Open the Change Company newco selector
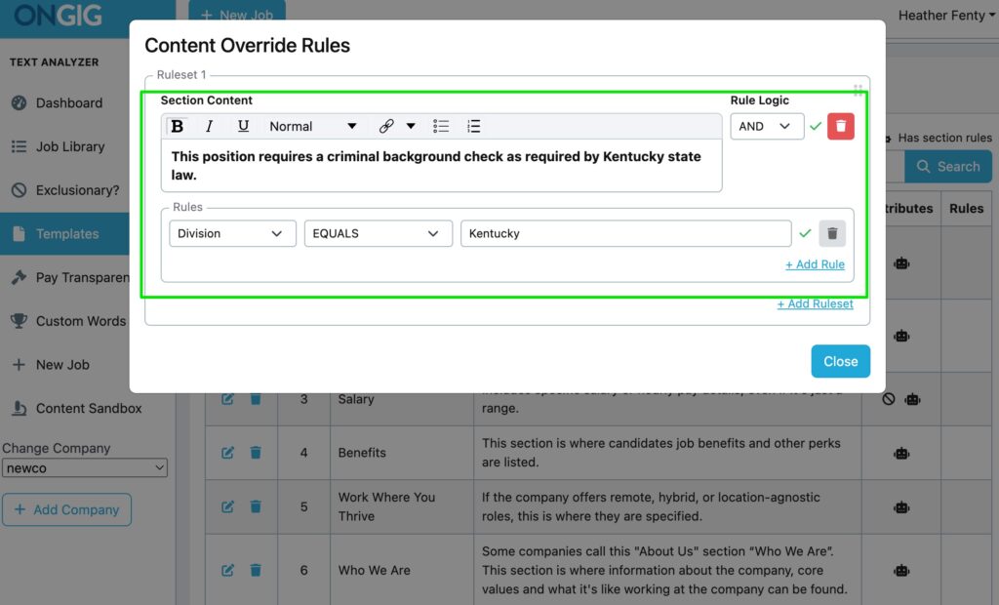 [85, 468]
